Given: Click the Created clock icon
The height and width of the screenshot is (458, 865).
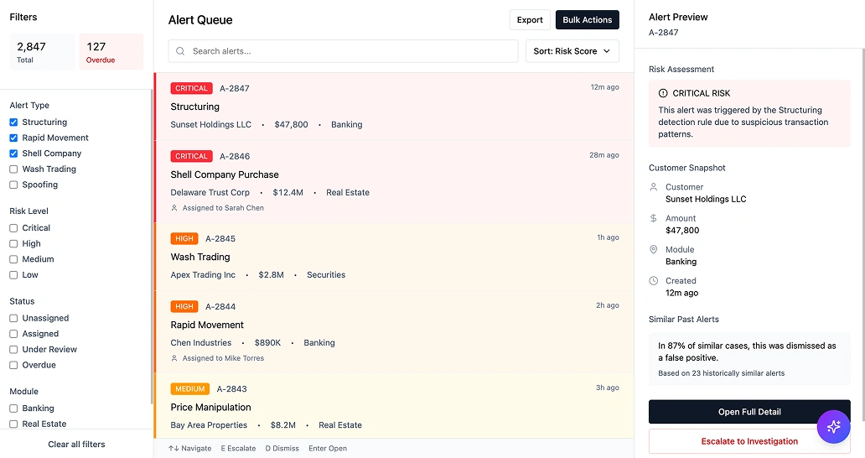Looking at the screenshot, I should [654, 281].
